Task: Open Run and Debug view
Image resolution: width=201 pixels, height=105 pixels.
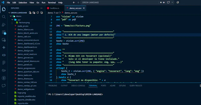Action: [4, 24]
